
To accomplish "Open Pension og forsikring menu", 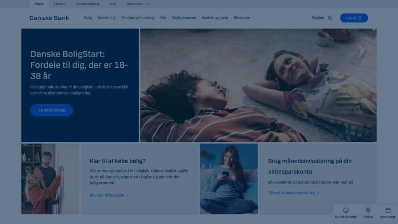I will [x=138, y=18].
